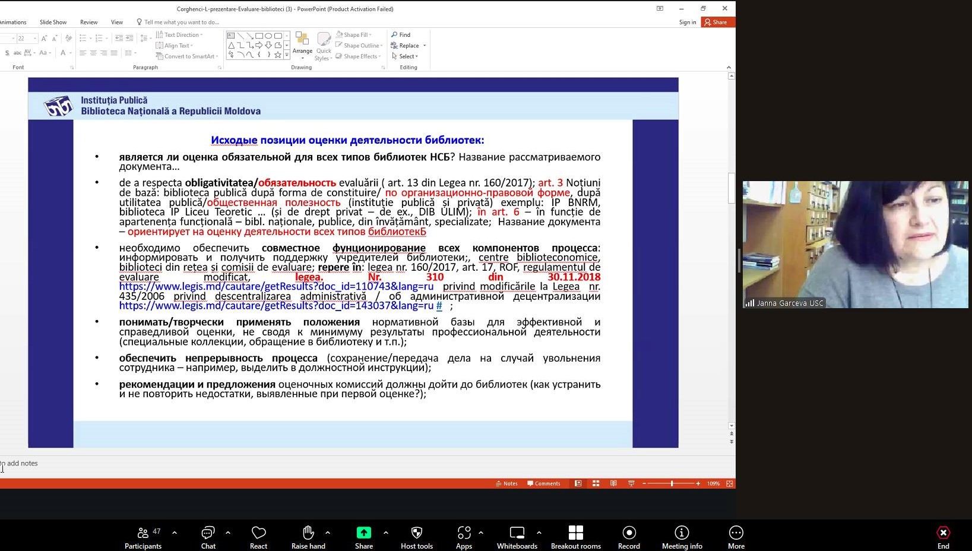This screenshot has height=551, width=972.
Task: Toggle the Comments pane in status bar
Action: (543, 483)
